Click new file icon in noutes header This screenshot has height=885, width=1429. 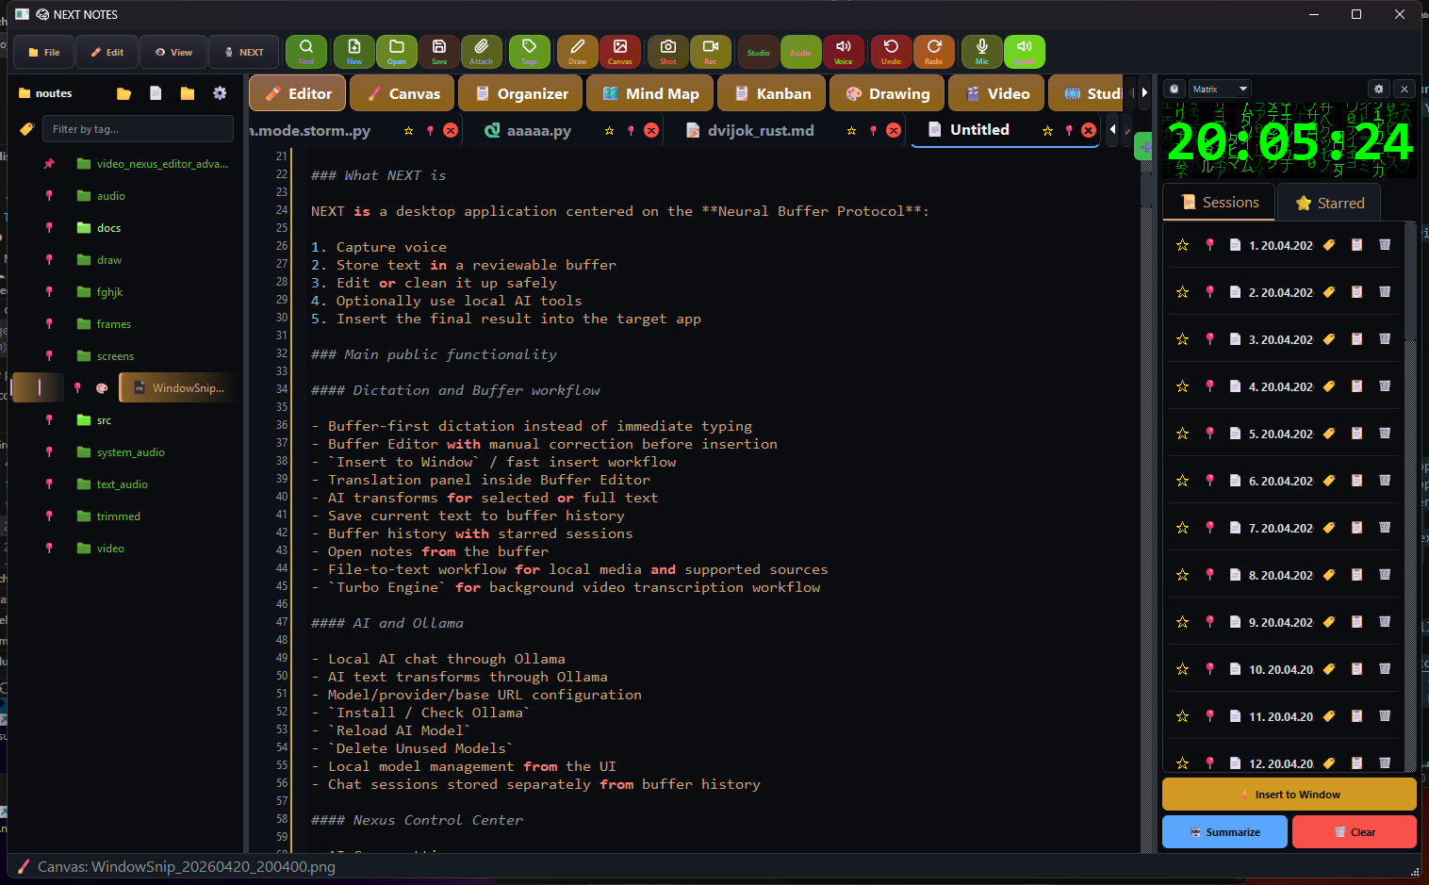point(156,93)
